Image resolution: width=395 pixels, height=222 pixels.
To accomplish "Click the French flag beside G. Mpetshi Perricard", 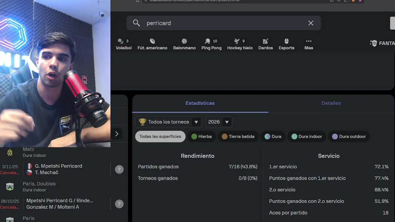I will (30, 166).
